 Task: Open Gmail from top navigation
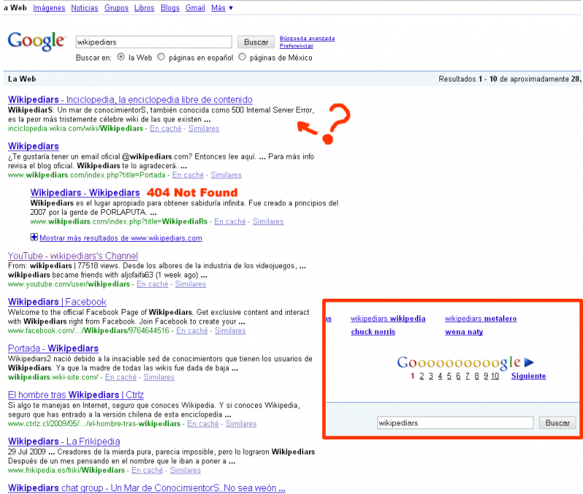pos(195,8)
